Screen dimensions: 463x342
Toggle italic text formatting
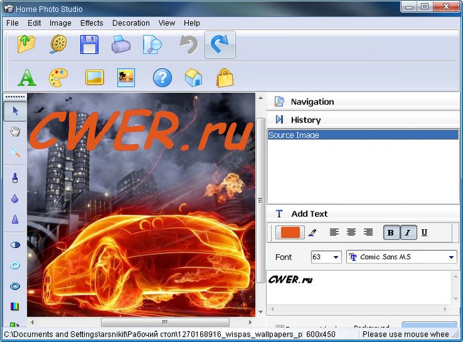tap(408, 233)
